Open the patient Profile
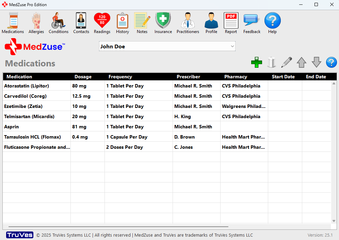 211,23
